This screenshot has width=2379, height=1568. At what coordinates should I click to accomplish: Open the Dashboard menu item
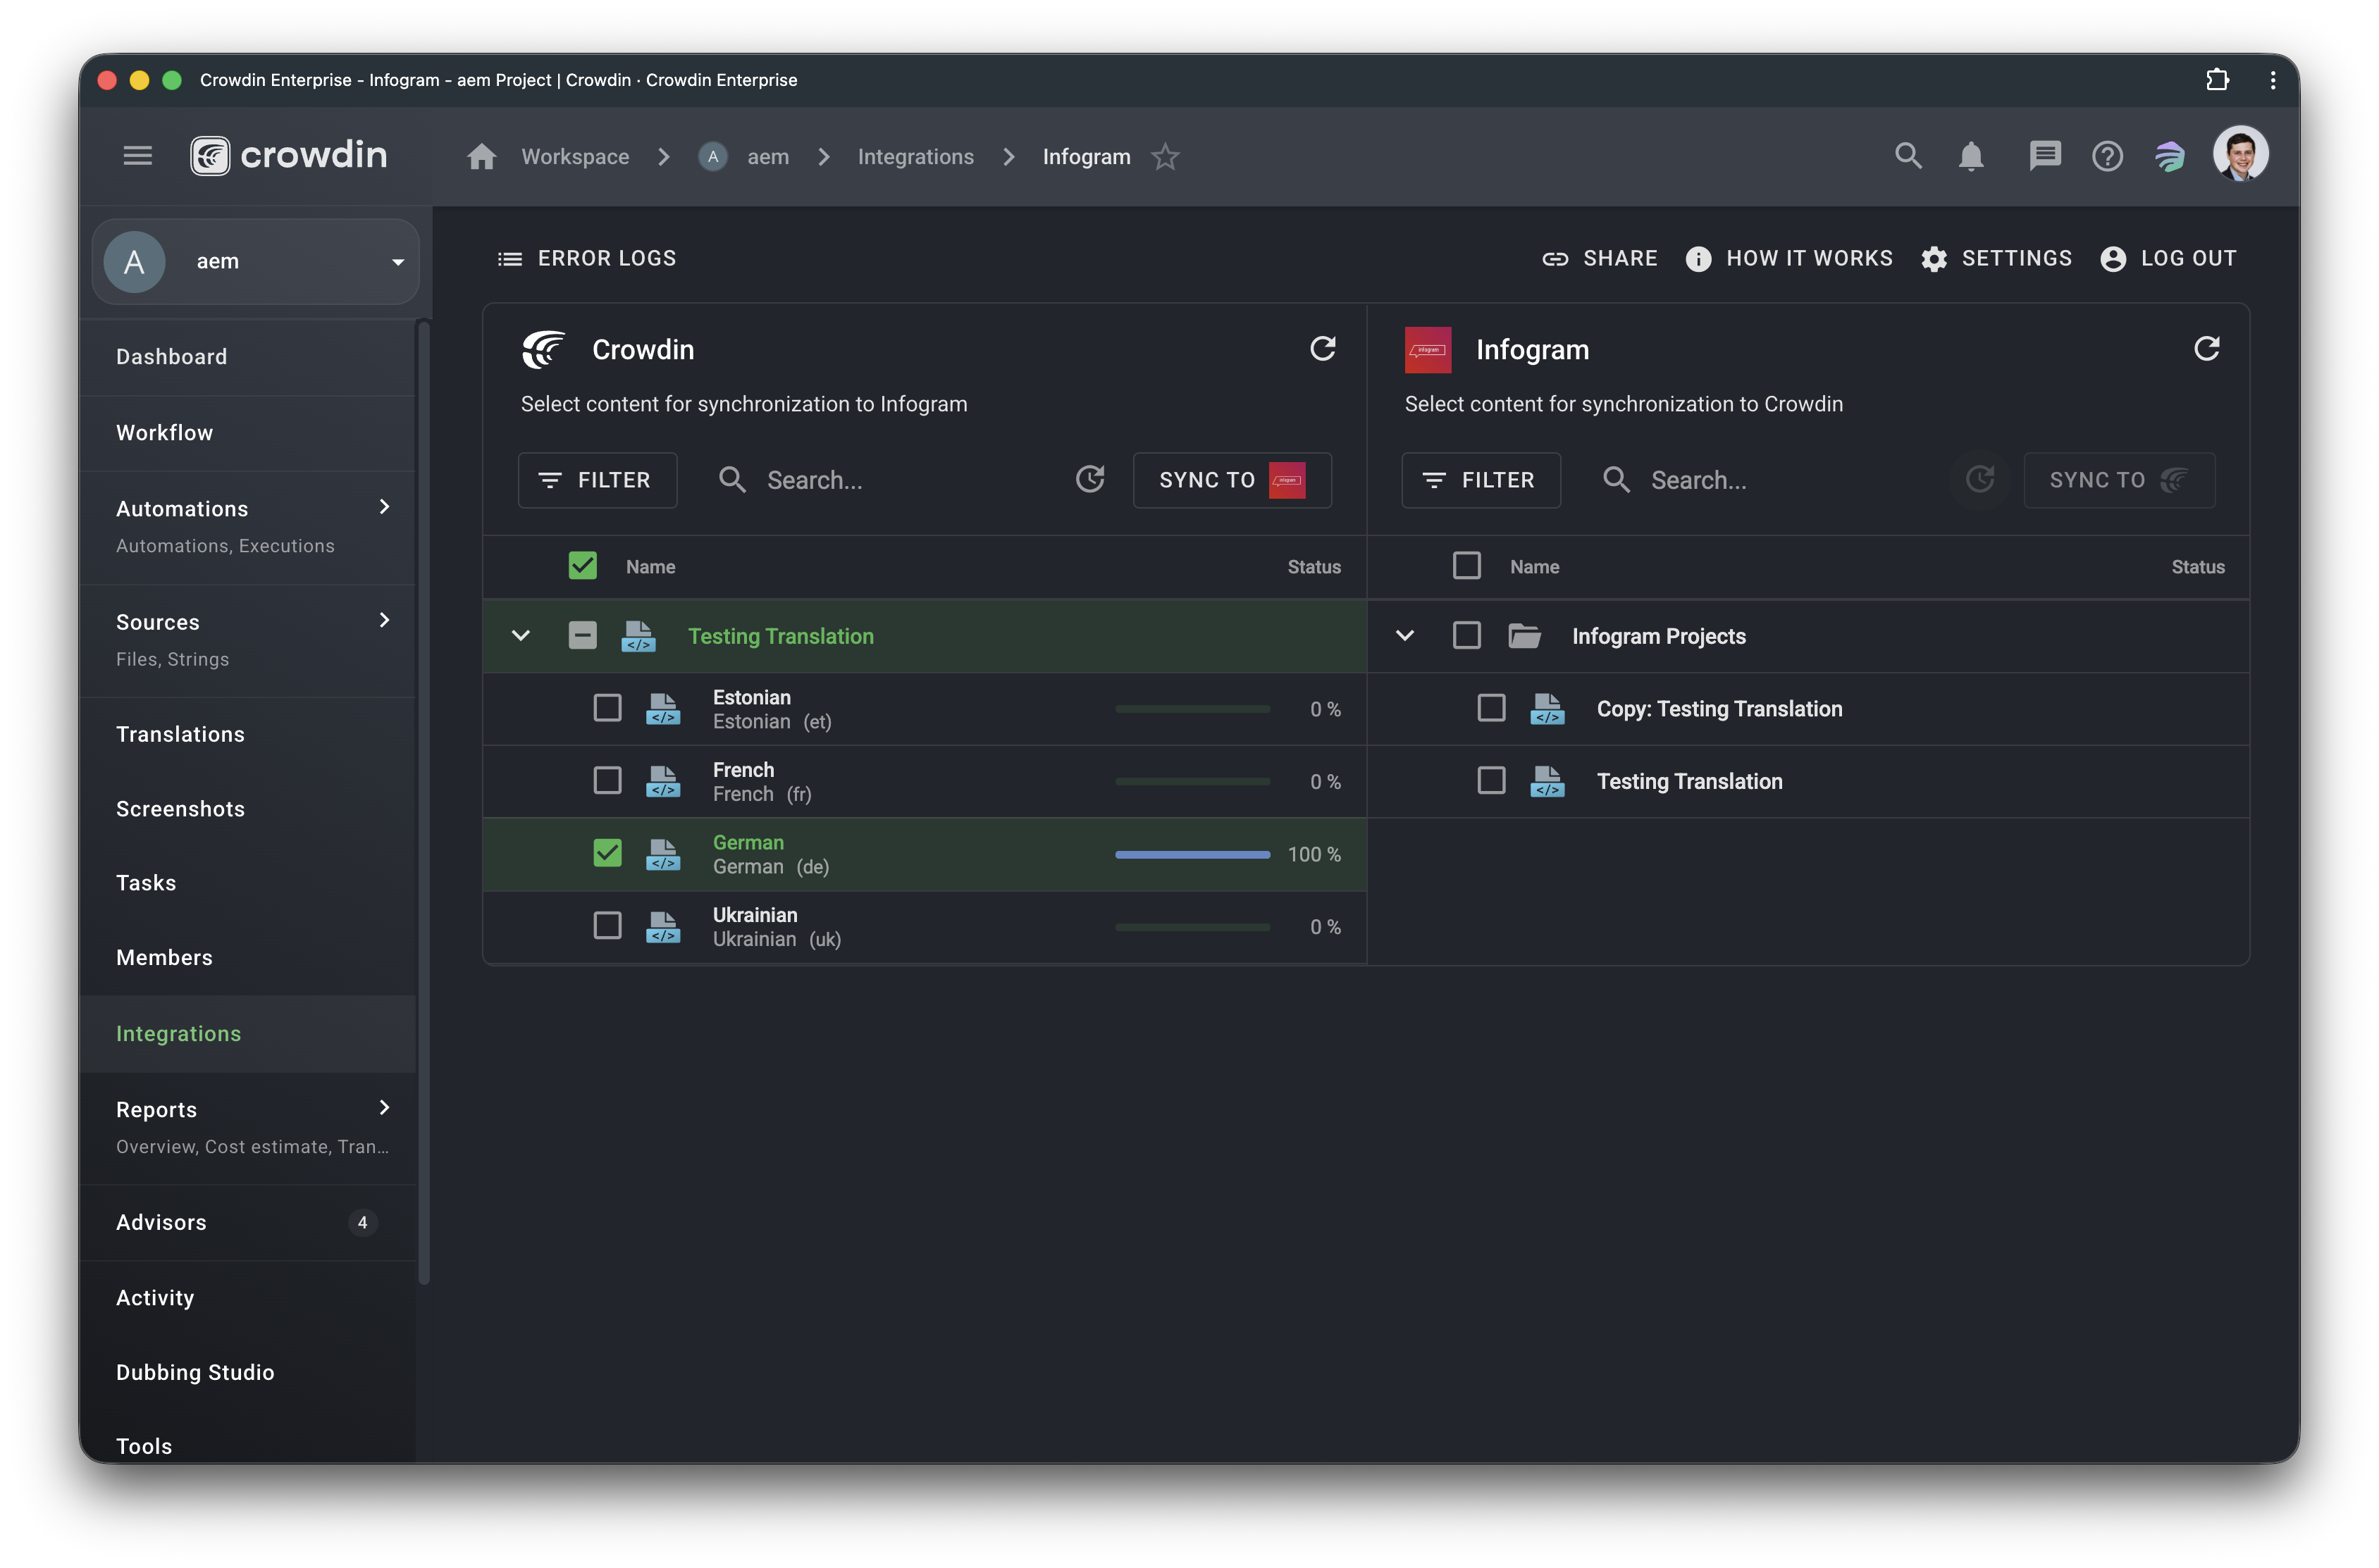point(248,357)
